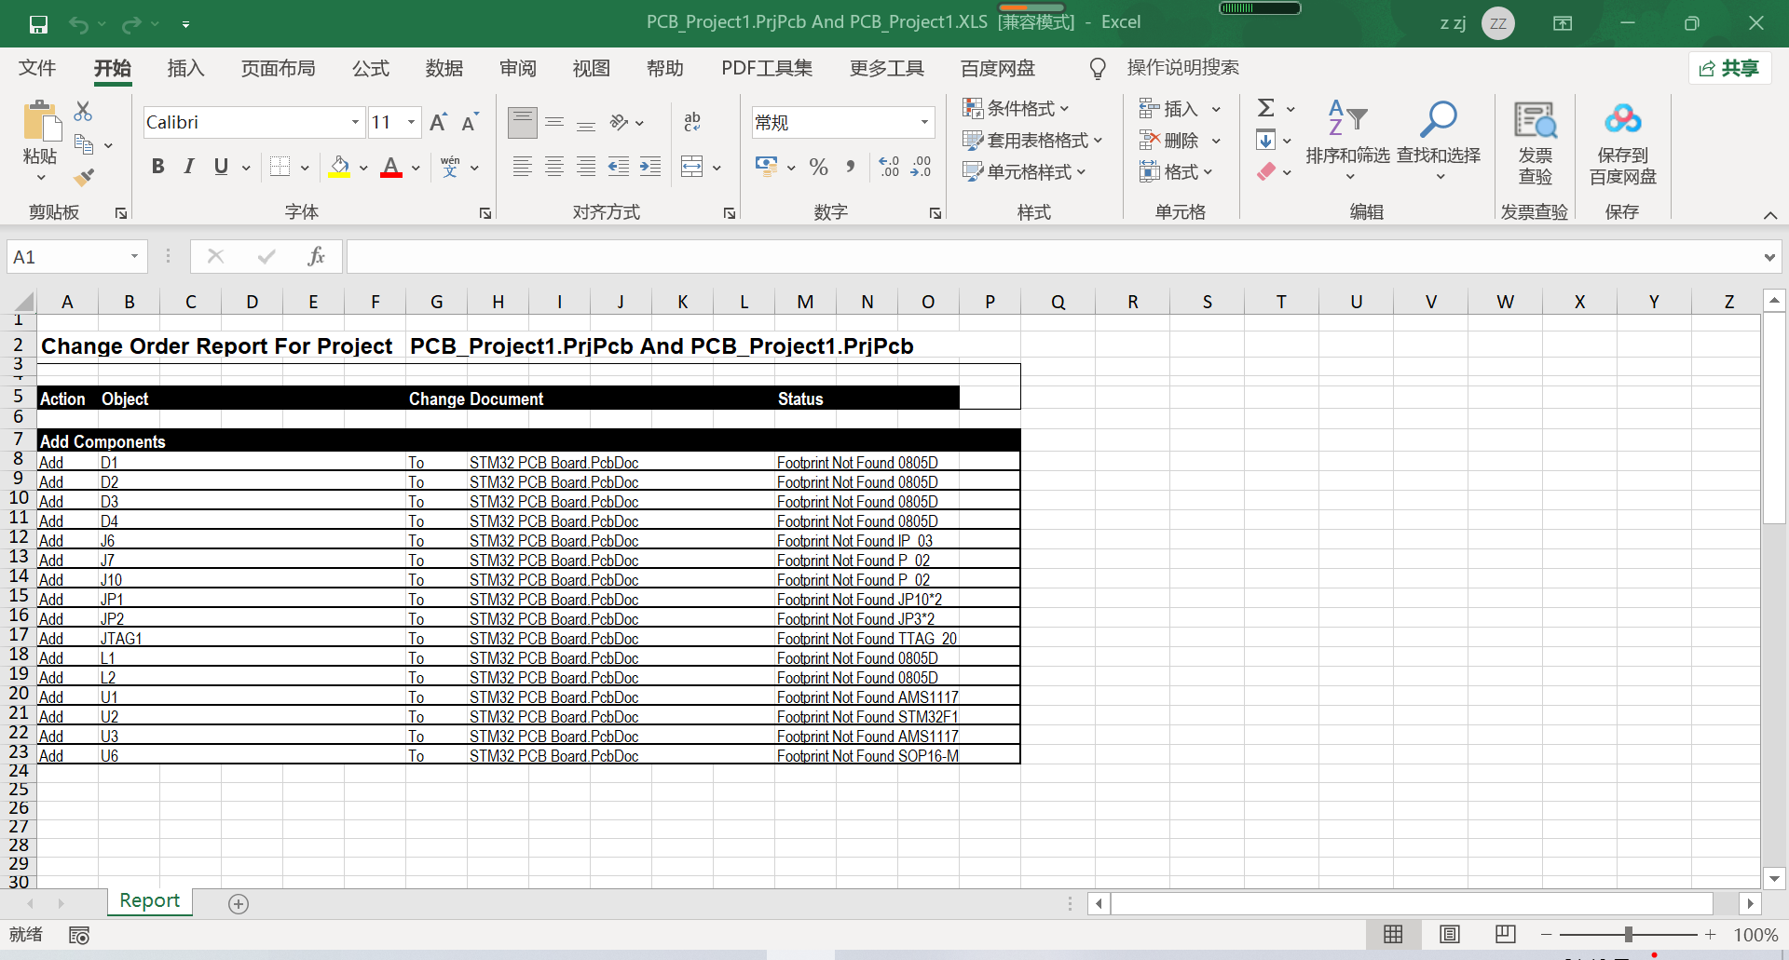Click the decrease indent icon
The image size is (1789, 960).
click(619, 167)
